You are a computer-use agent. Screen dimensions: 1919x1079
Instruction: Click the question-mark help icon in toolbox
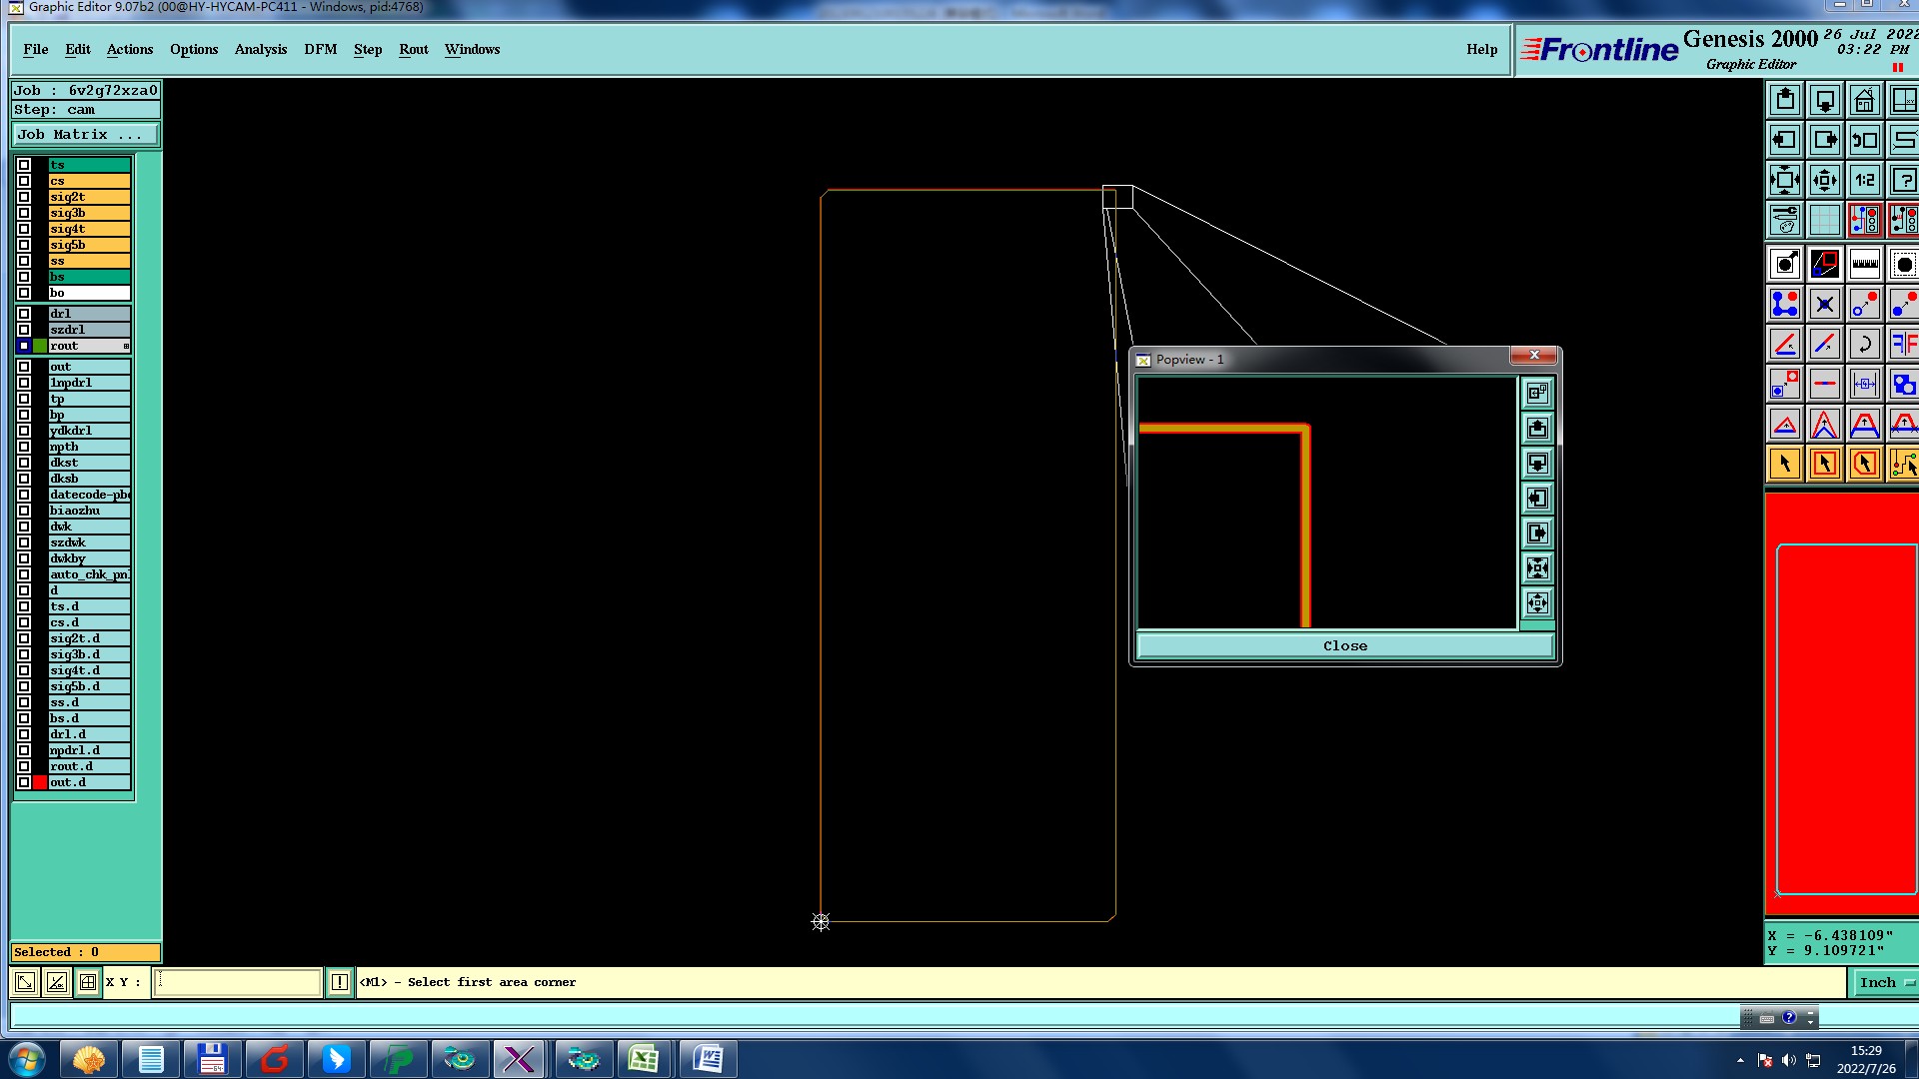[1903, 181]
